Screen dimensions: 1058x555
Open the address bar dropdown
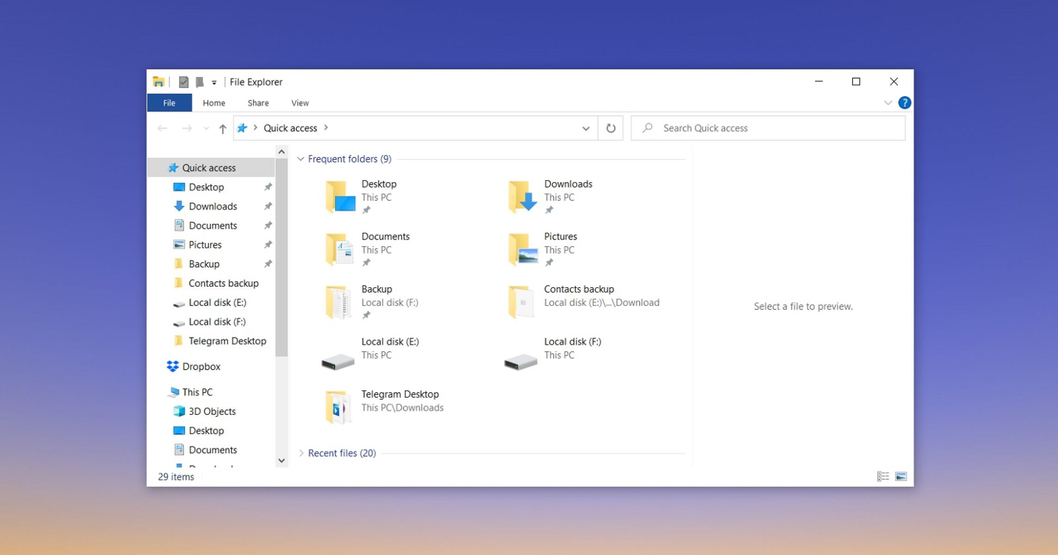[585, 128]
